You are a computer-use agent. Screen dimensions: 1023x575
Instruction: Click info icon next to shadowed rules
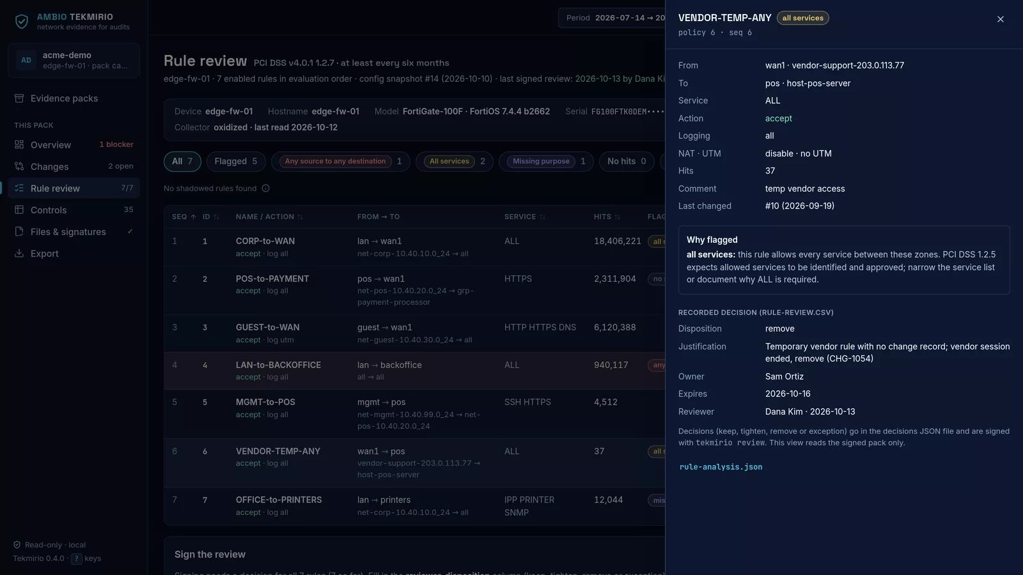pyautogui.click(x=265, y=188)
